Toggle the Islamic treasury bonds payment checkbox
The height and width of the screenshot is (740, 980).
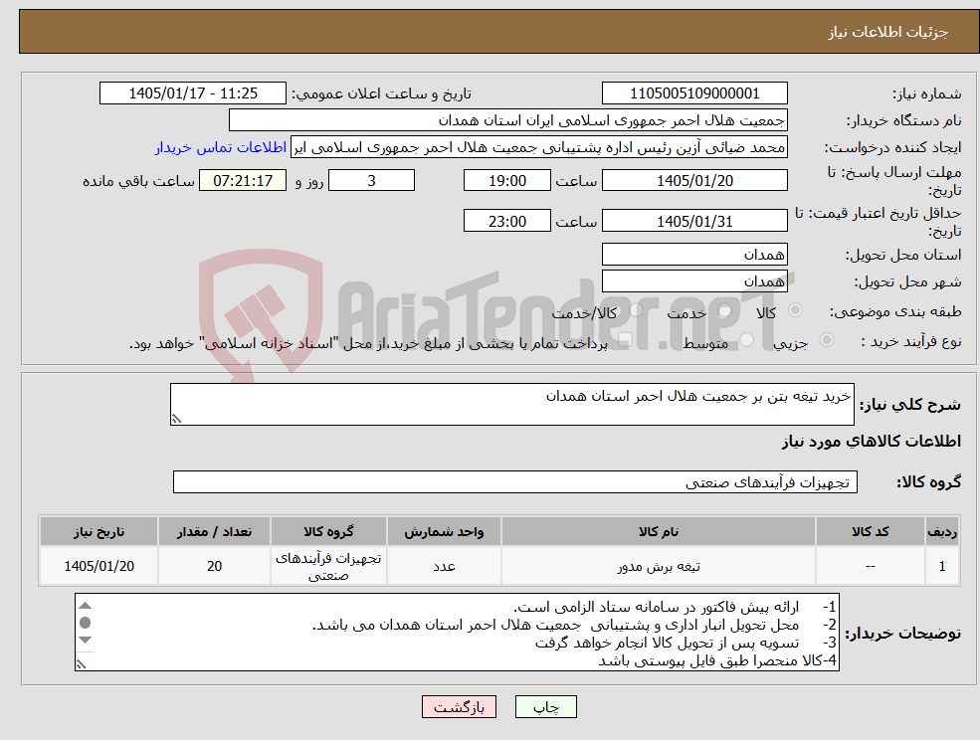click(624, 339)
